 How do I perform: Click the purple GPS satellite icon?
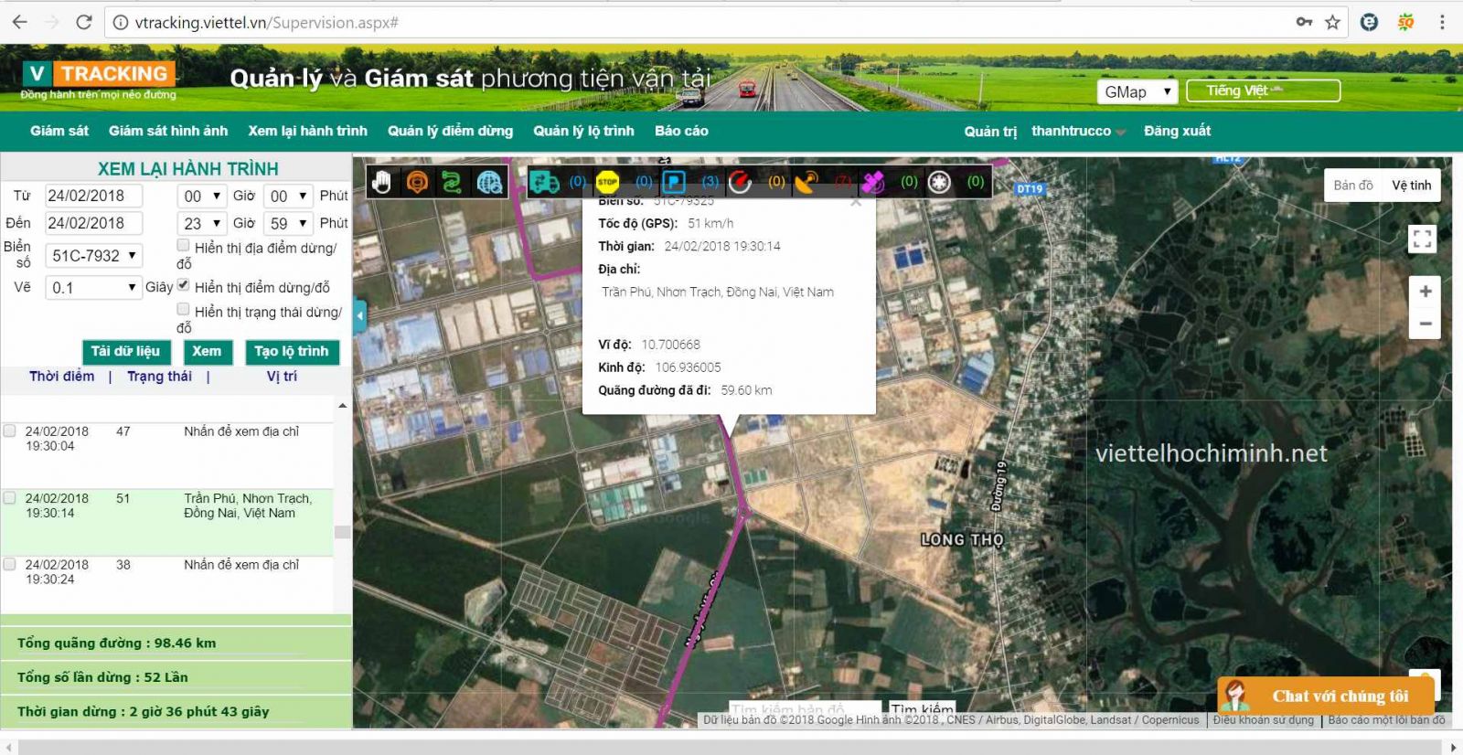(873, 182)
